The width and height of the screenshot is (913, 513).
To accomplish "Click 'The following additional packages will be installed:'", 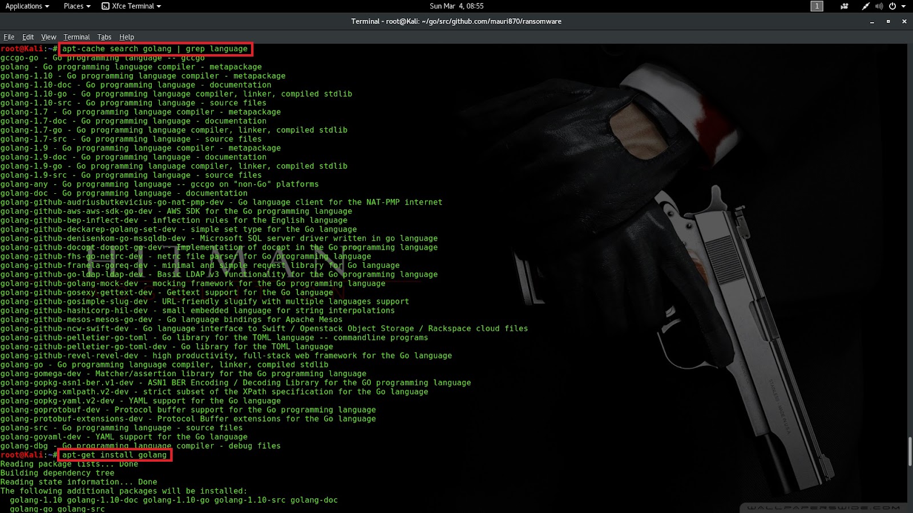I will (124, 491).
